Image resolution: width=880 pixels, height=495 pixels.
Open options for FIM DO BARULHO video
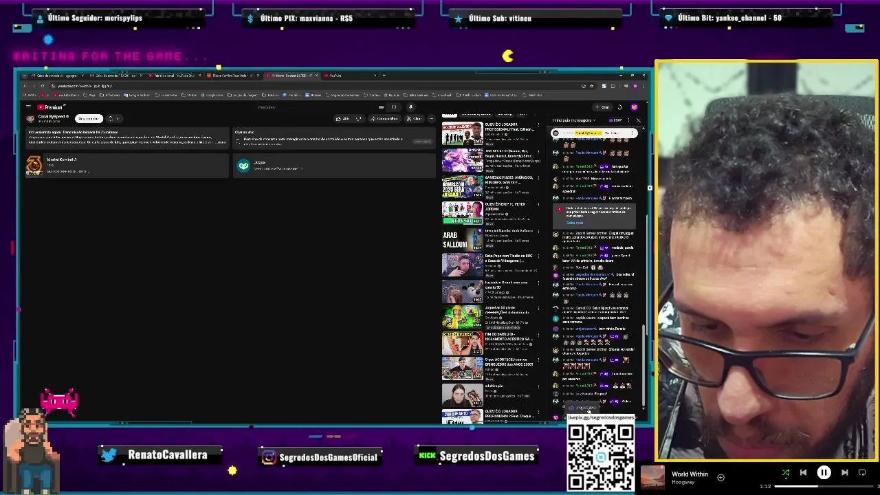538,335
